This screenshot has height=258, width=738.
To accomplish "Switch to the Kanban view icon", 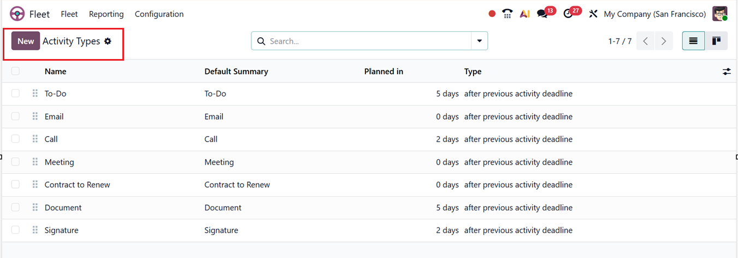I will (x=716, y=41).
